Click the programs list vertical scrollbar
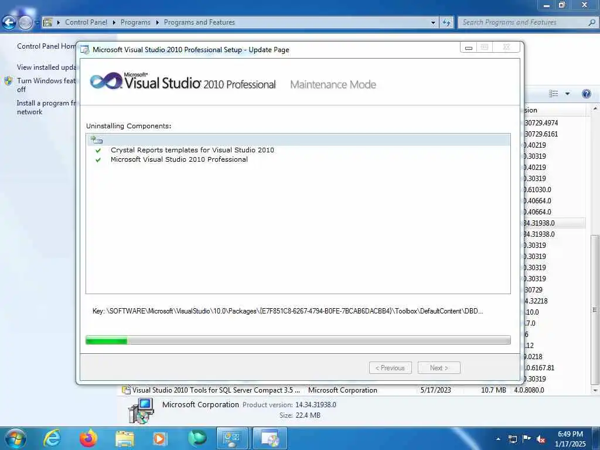The height and width of the screenshot is (450, 600). [594, 310]
